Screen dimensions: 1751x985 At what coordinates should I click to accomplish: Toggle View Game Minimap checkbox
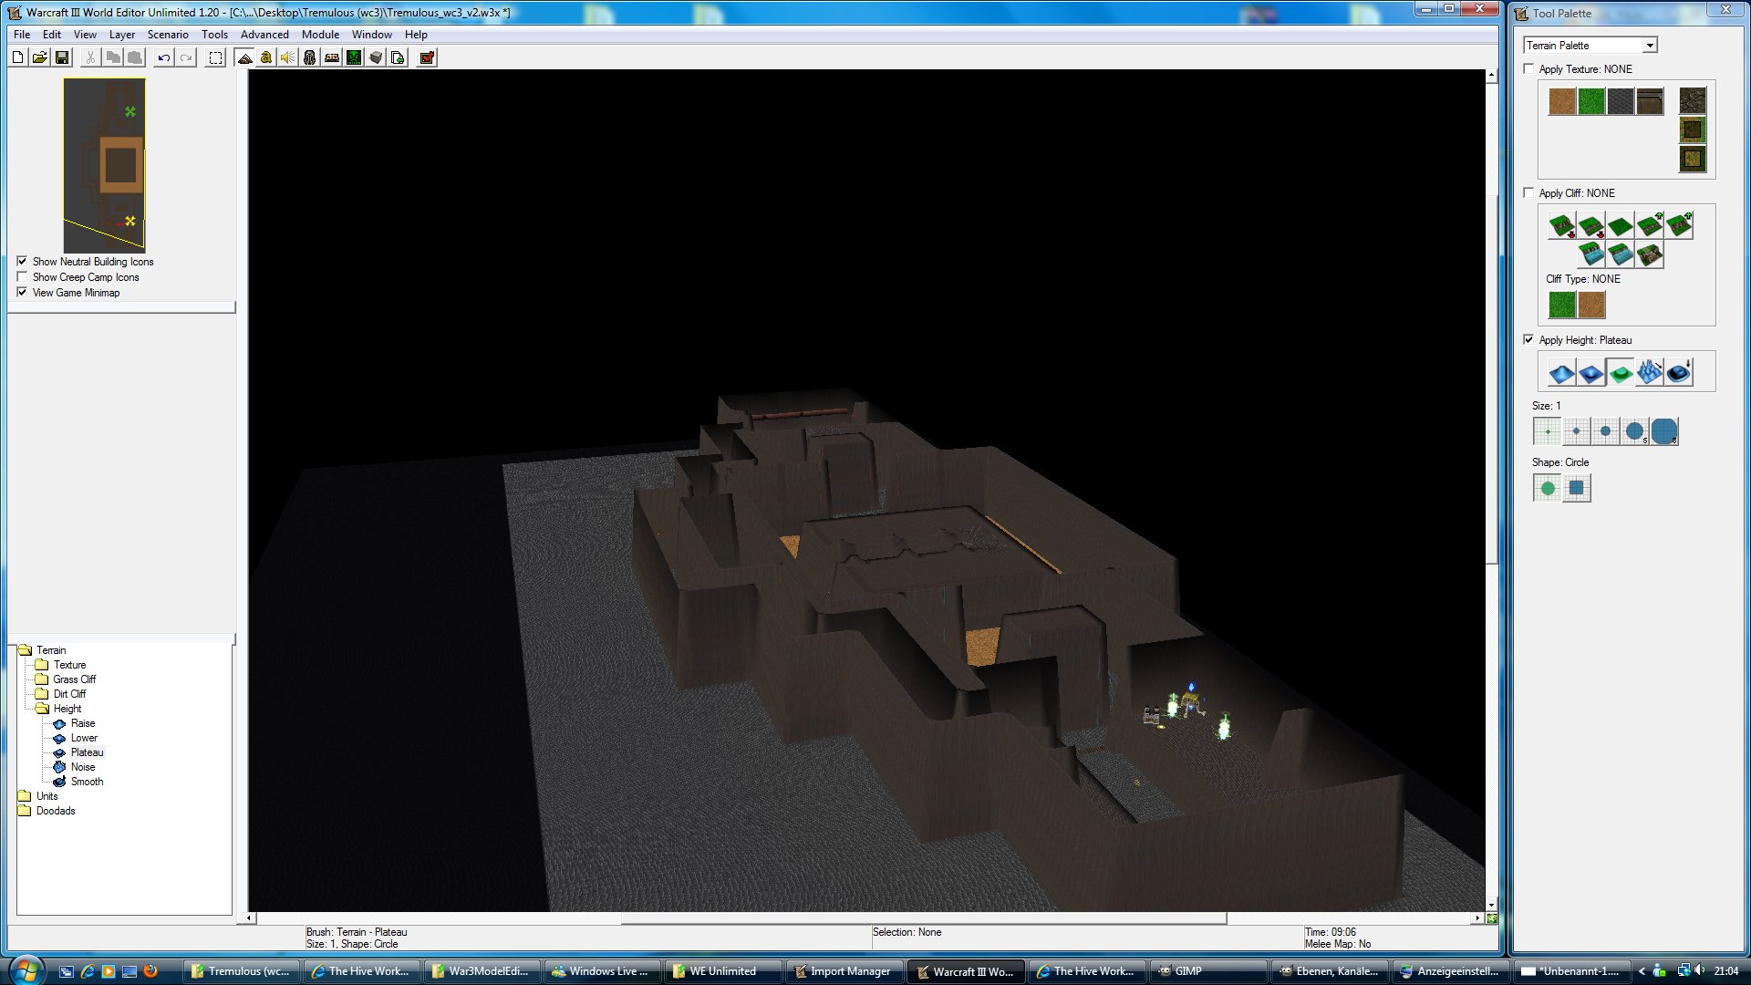pos(22,292)
